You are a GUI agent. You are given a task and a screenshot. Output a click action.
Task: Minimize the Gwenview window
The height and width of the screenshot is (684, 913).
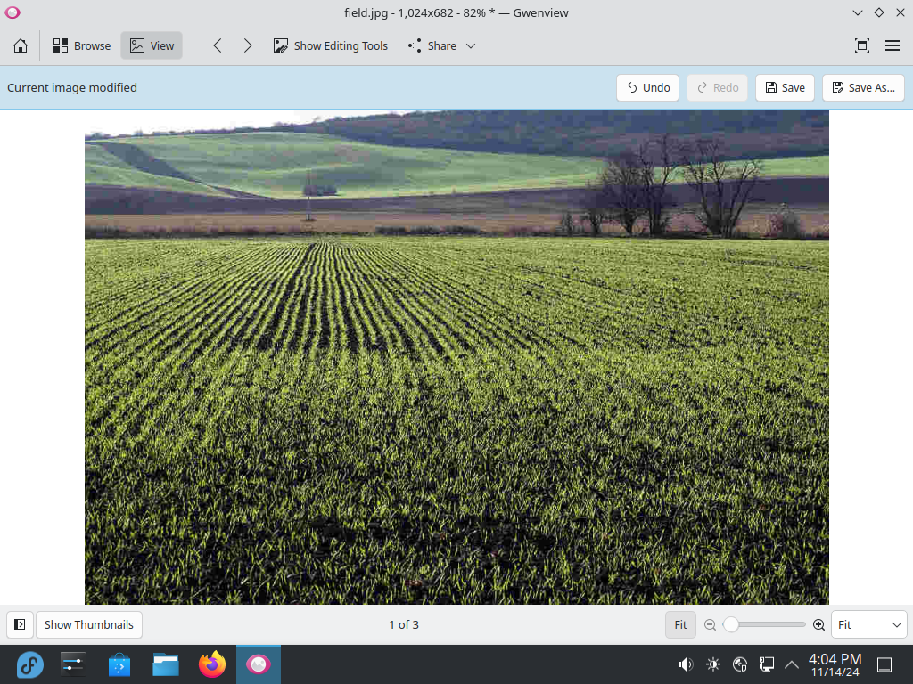point(857,12)
